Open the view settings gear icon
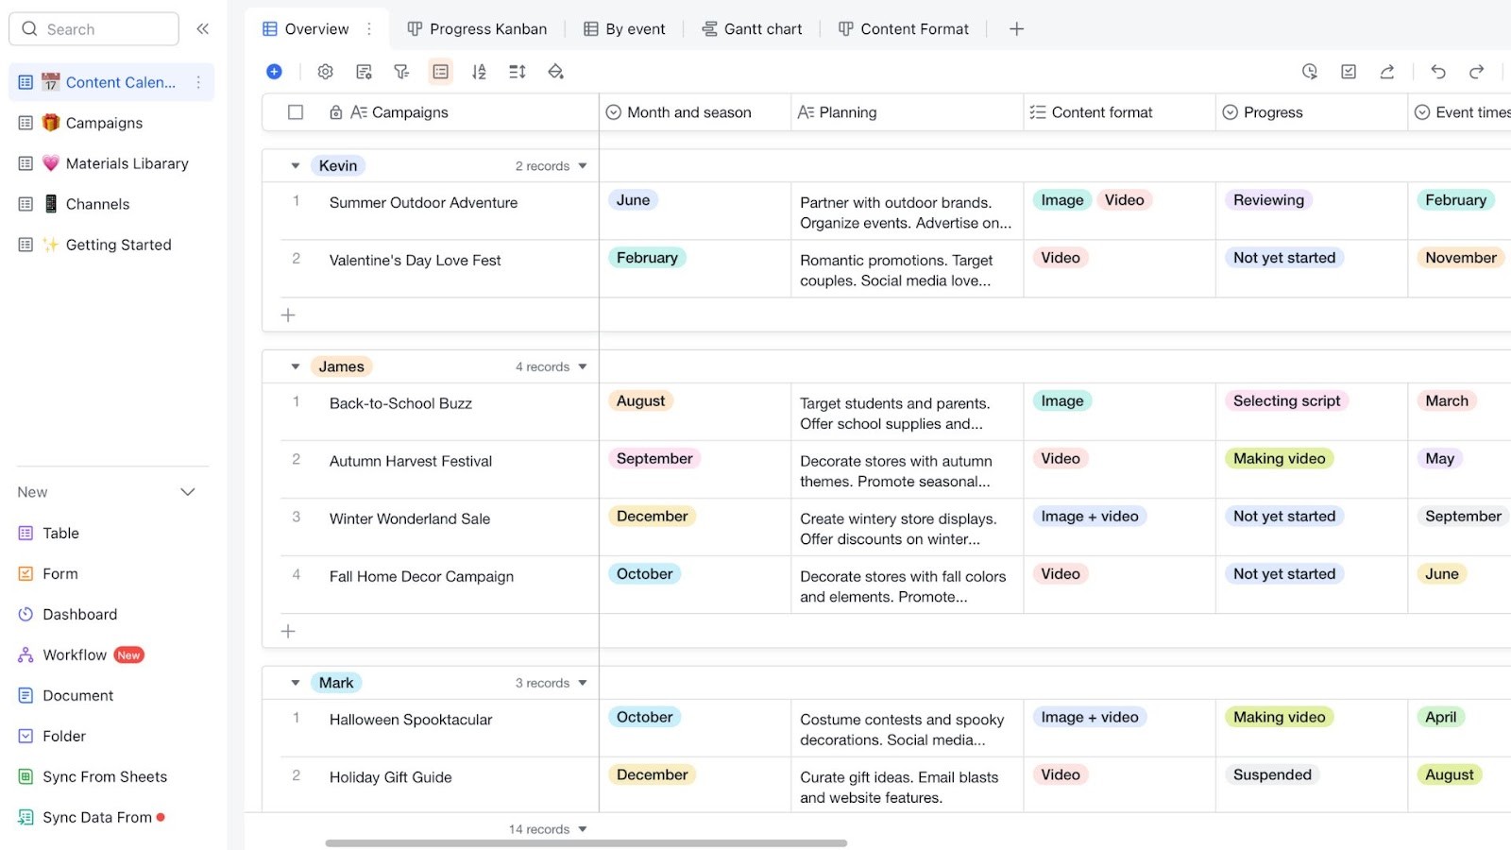This screenshot has height=850, width=1511. point(325,71)
